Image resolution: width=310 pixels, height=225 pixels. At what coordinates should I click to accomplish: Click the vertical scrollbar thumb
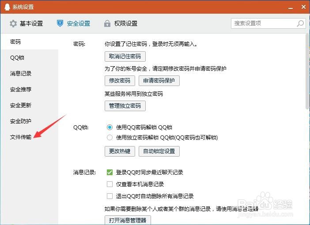pyautogui.click(x=307, y=71)
